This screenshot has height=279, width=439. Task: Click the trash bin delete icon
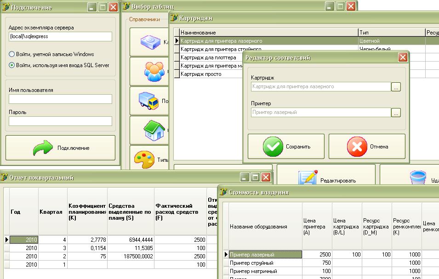417,178
